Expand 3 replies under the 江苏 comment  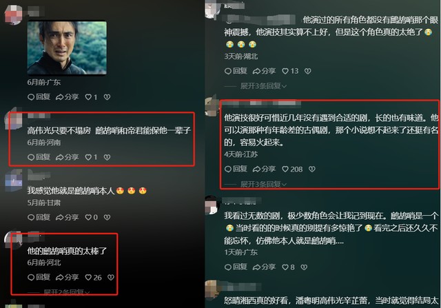tap(263, 184)
